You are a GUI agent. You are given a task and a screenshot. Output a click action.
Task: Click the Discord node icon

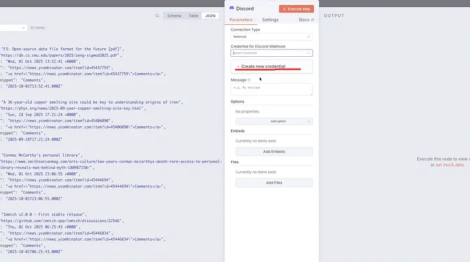[231, 8]
